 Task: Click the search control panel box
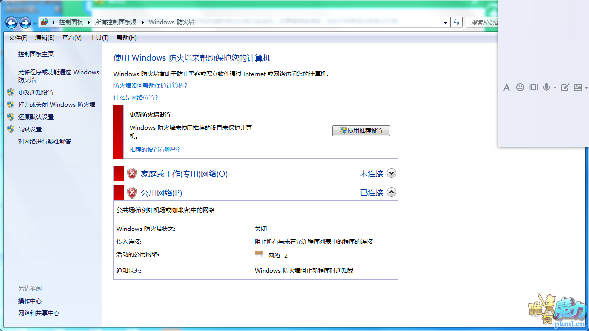point(482,22)
